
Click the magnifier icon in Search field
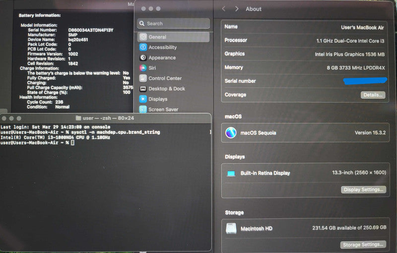click(142, 23)
